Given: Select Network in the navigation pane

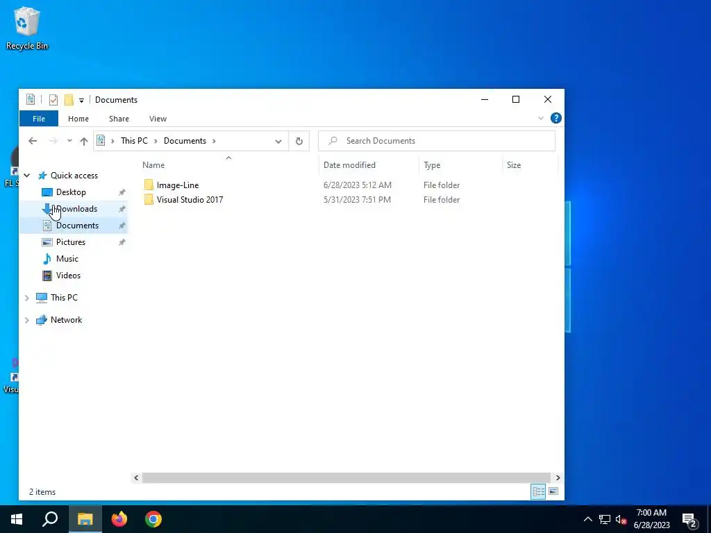Looking at the screenshot, I should coord(66,319).
